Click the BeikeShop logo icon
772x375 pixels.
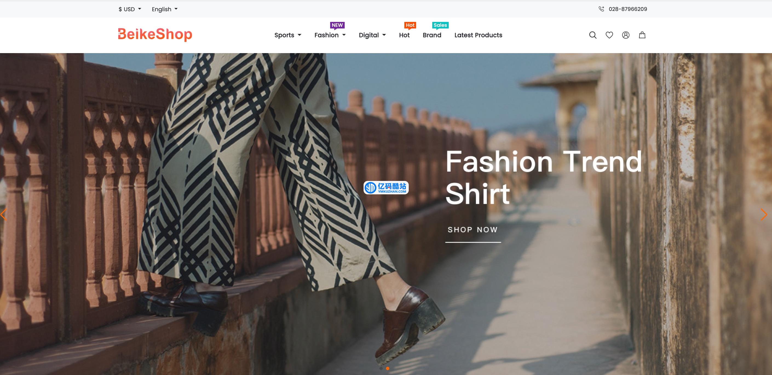click(x=155, y=35)
